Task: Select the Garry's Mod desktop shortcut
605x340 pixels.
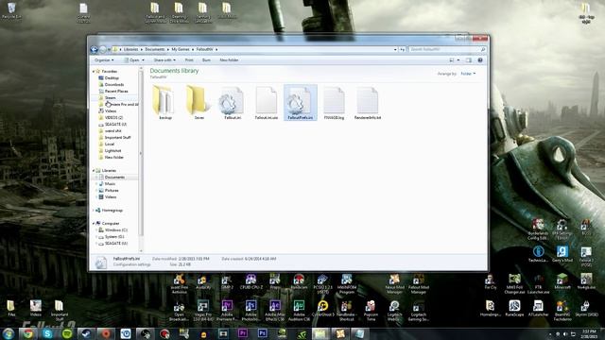Action: [x=562, y=254]
